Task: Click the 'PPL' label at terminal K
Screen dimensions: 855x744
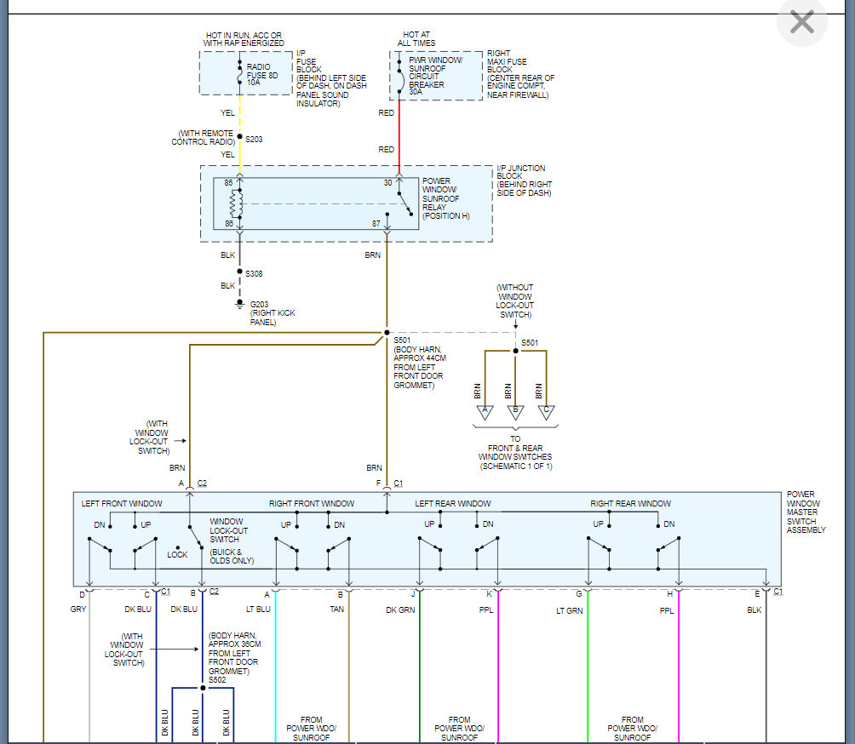Action: (x=486, y=610)
